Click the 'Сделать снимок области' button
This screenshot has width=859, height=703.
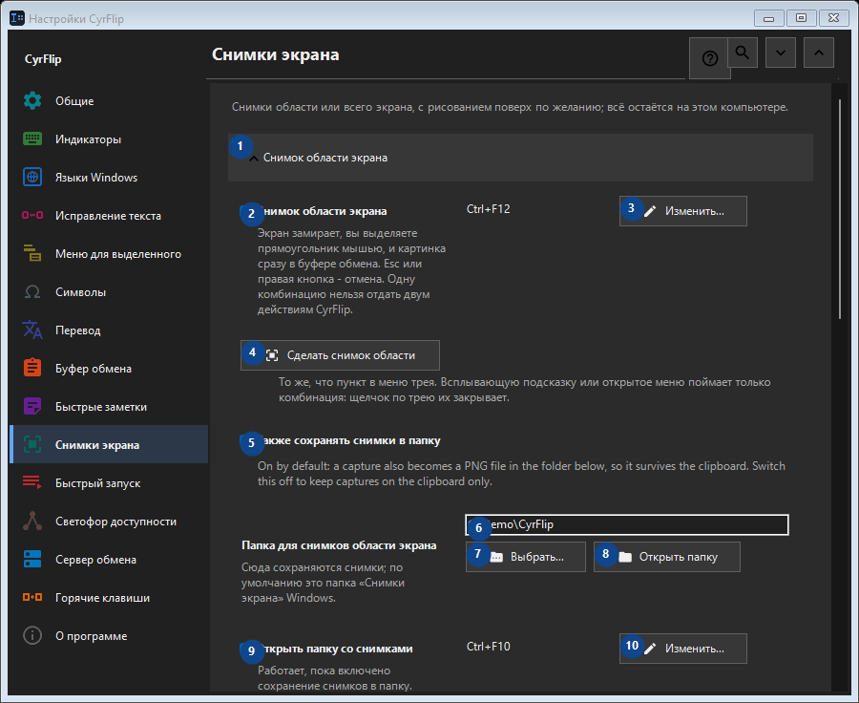tap(340, 355)
